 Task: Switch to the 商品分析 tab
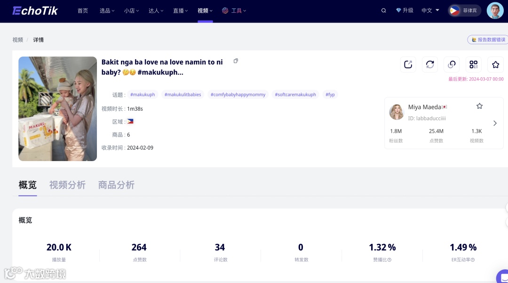[116, 185]
